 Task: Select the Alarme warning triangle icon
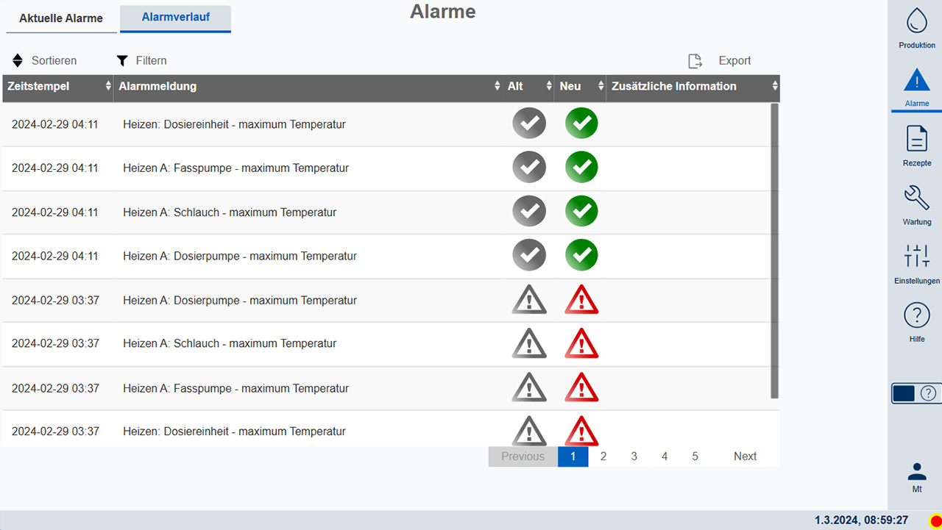(916, 80)
